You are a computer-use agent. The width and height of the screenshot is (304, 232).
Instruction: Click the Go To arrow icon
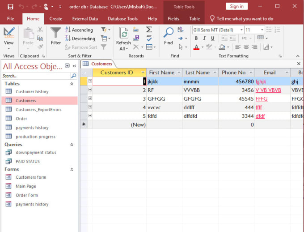pyautogui.click(x=181, y=39)
